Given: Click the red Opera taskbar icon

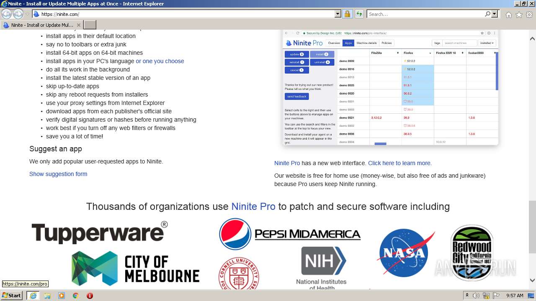Looking at the screenshot, I should pos(90,296).
